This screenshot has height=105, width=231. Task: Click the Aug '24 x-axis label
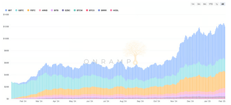click(123, 101)
